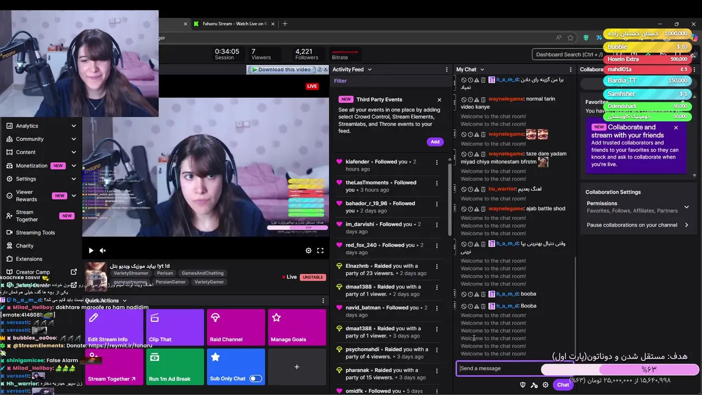Open a new browser tab

285,24
